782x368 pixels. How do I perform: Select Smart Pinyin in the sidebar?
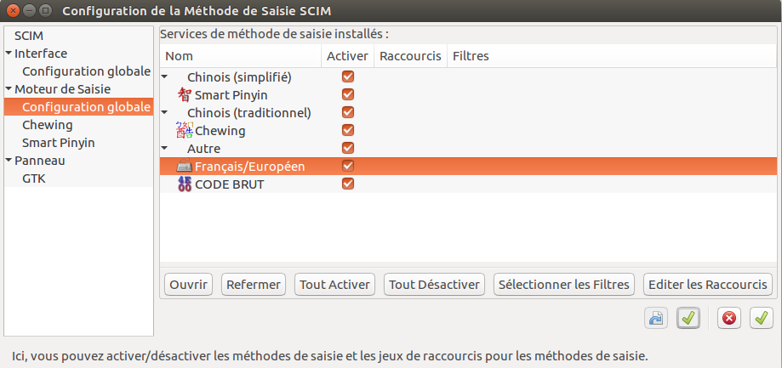tap(59, 143)
